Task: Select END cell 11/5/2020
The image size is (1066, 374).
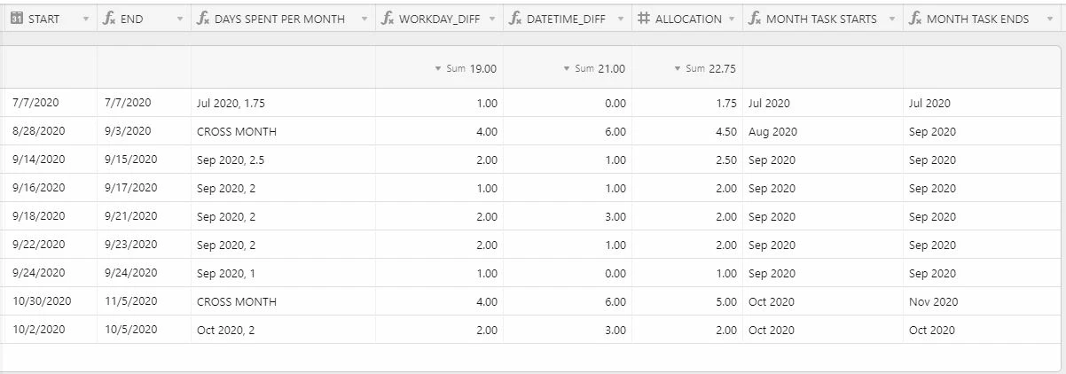Action: click(144, 301)
